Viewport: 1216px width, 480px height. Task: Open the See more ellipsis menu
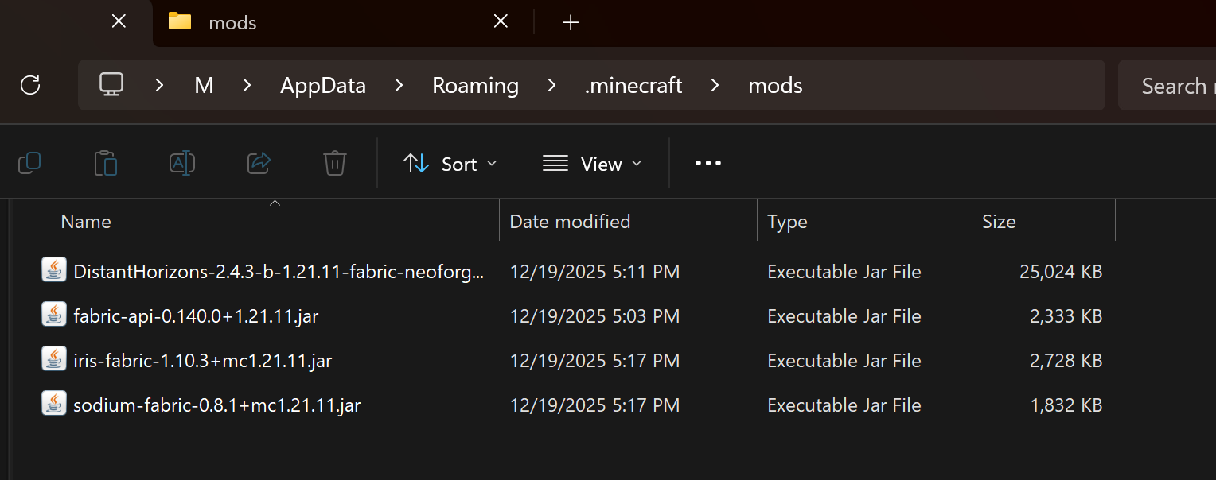(x=707, y=164)
